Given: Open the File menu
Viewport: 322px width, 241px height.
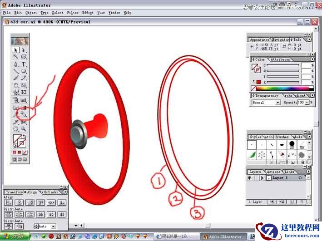Looking at the screenshot, I should tap(7, 13).
